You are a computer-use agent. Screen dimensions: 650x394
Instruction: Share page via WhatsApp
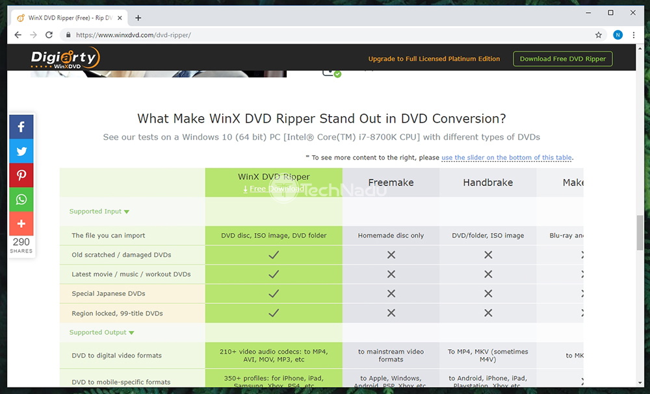click(21, 199)
